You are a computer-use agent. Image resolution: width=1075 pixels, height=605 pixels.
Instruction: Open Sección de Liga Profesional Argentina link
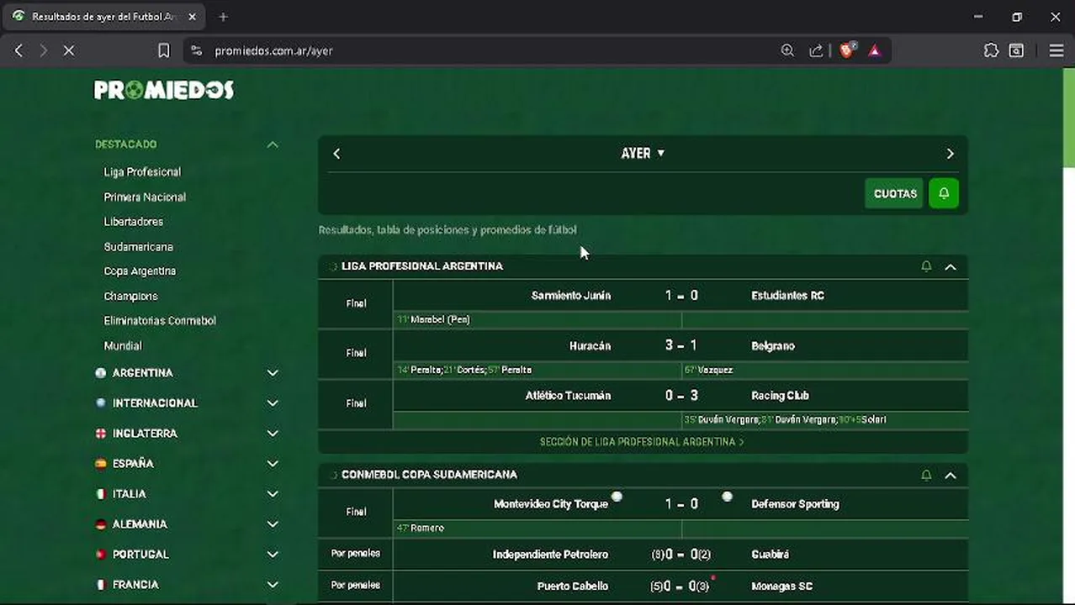(x=643, y=442)
